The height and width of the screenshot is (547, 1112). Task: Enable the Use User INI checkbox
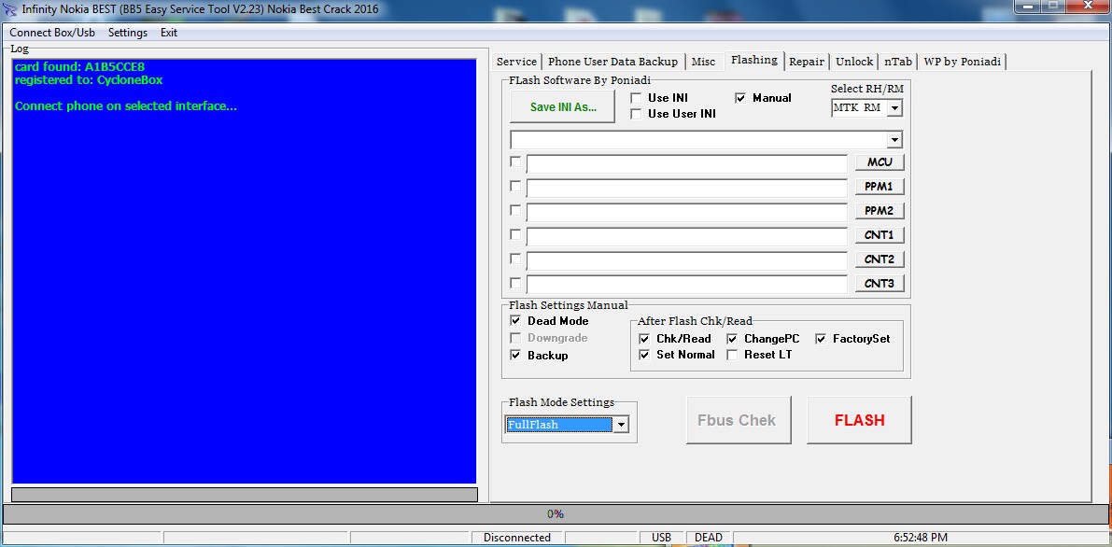pyautogui.click(x=636, y=114)
